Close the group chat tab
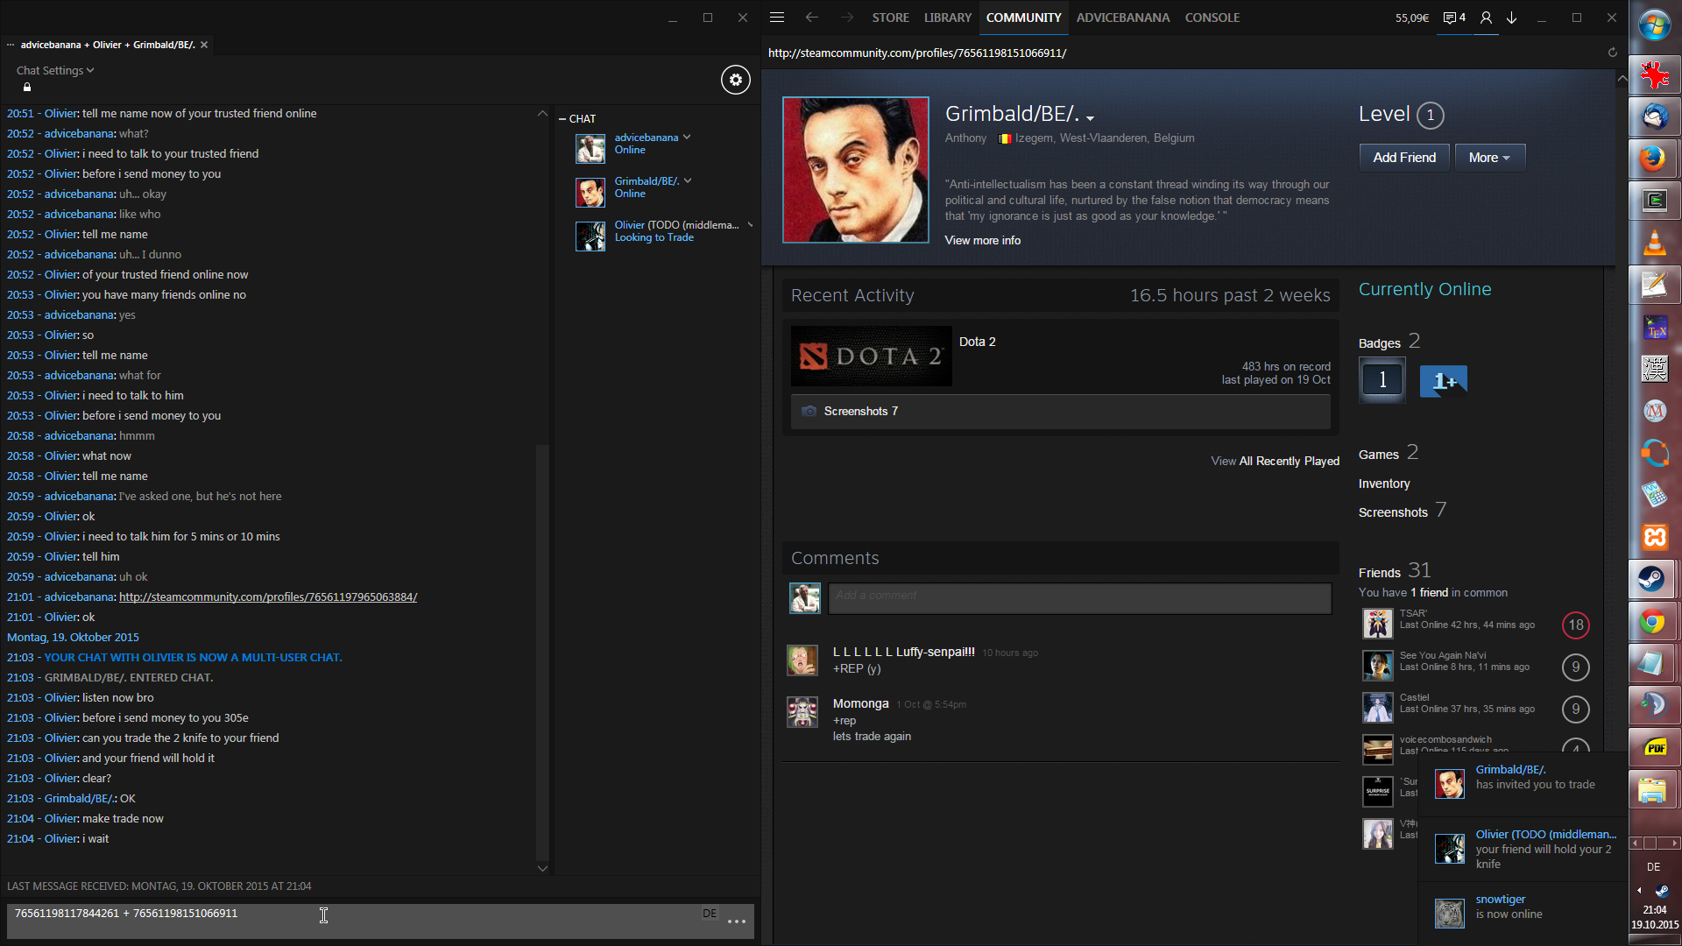1682x946 pixels. (x=204, y=45)
